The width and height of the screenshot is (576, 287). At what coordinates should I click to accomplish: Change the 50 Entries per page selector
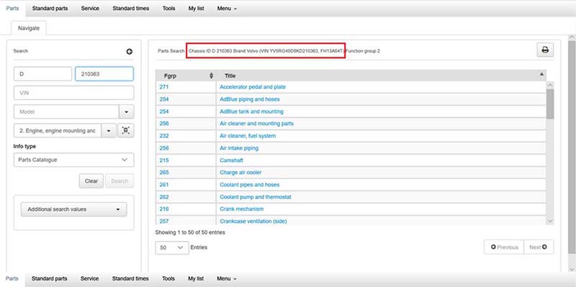(172, 247)
